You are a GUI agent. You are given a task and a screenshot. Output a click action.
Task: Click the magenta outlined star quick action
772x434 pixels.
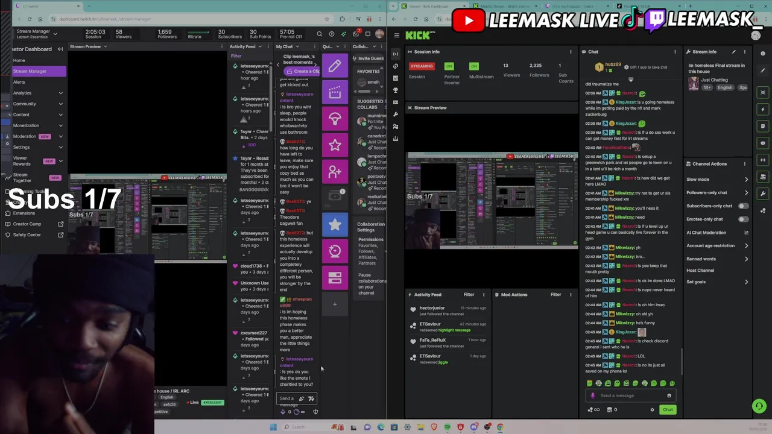click(x=335, y=145)
